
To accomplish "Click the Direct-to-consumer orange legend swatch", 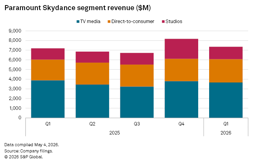I will coord(109,21).
